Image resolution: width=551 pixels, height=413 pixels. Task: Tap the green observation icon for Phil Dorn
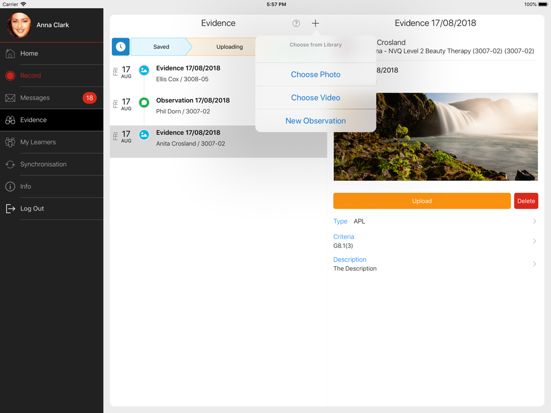tap(144, 102)
